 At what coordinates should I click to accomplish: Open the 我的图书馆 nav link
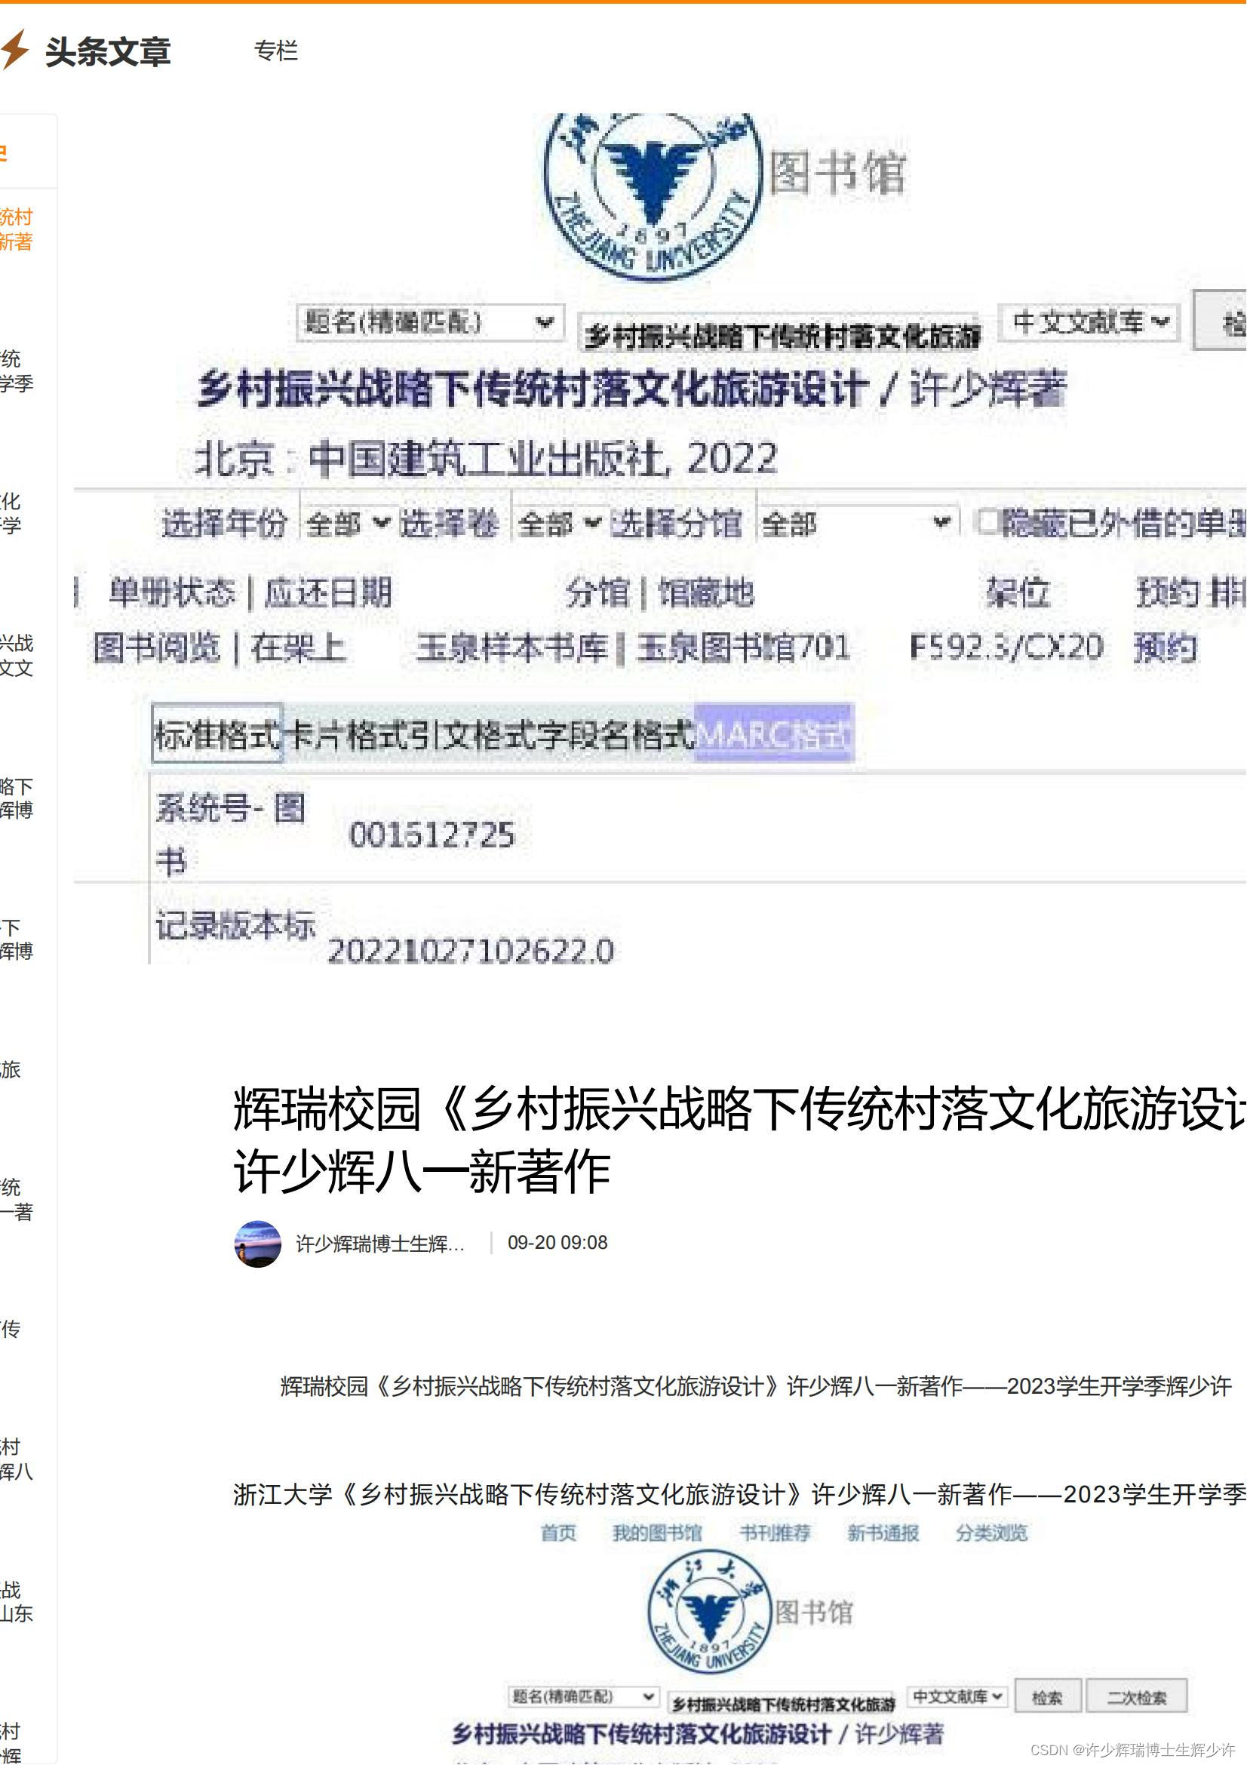tap(657, 1533)
